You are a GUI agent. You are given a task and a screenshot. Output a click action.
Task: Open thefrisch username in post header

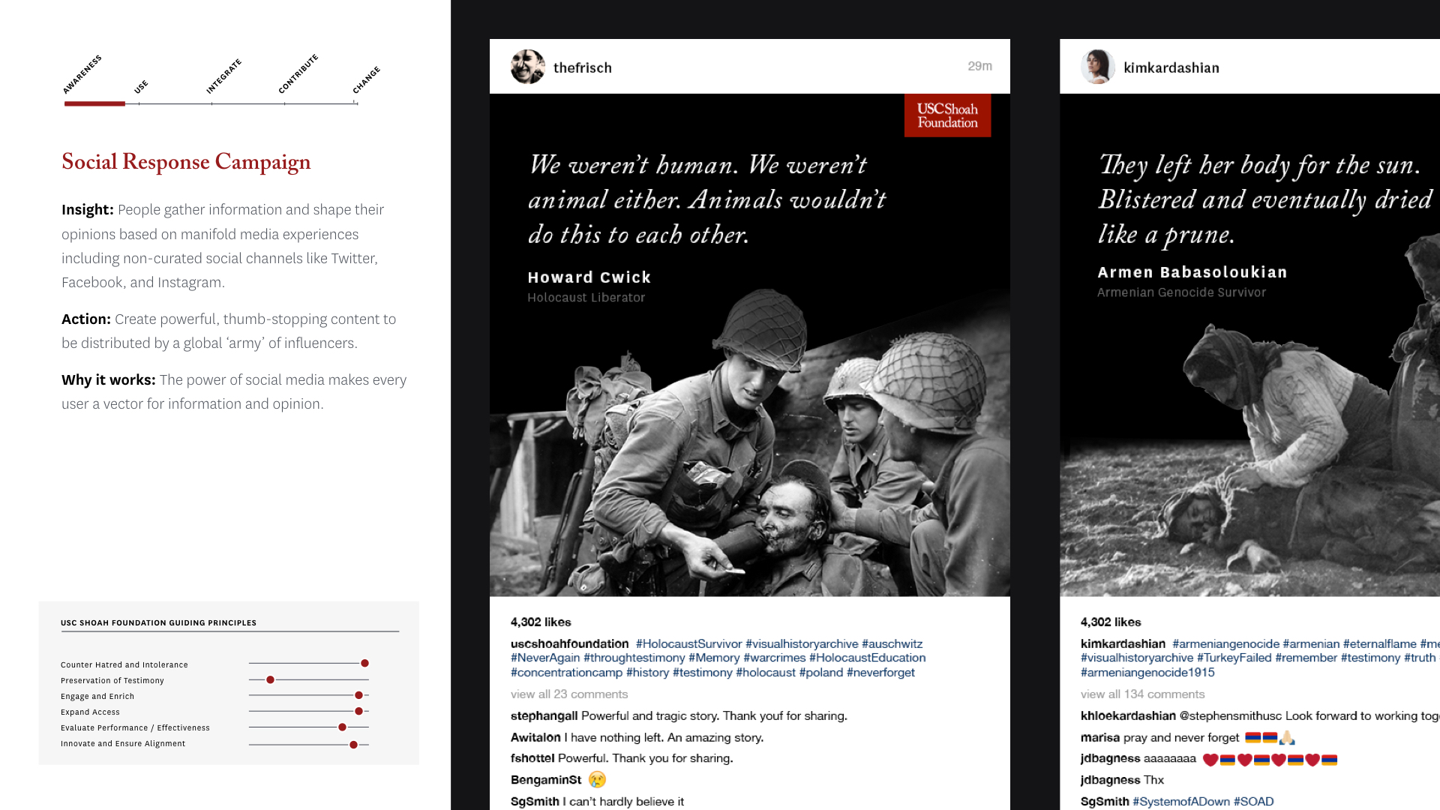coord(583,67)
